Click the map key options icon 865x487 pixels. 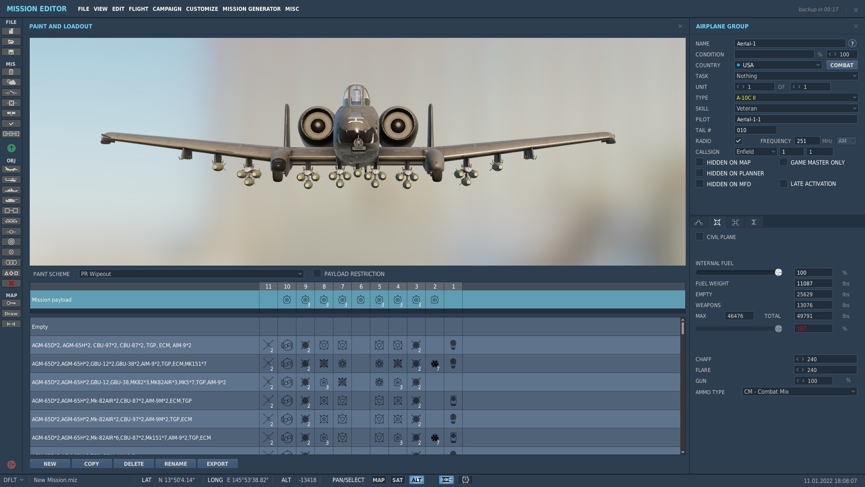pos(11,303)
